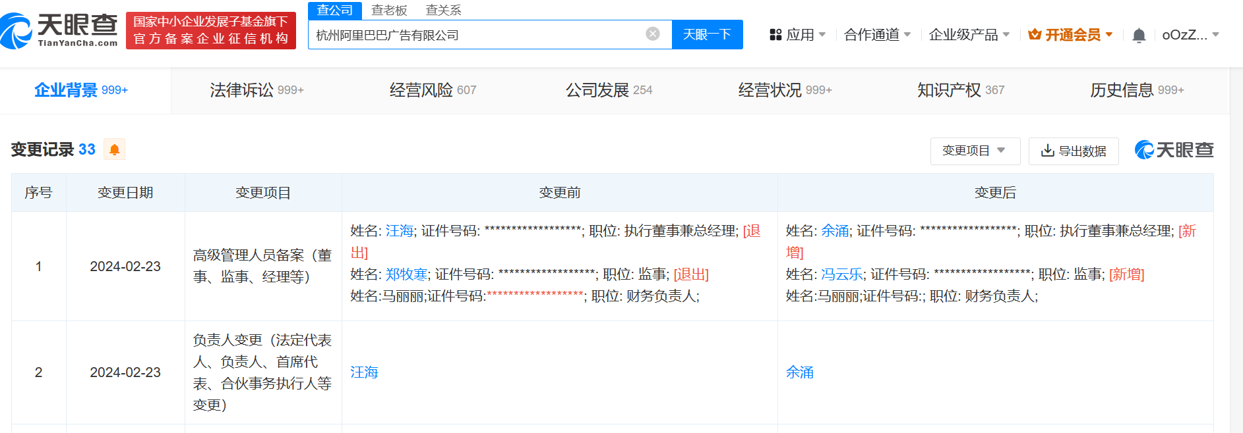Image resolution: width=1243 pixels, height=433 pixels.
Task: Click the 变更后 column header
Action: click(996, 193)
